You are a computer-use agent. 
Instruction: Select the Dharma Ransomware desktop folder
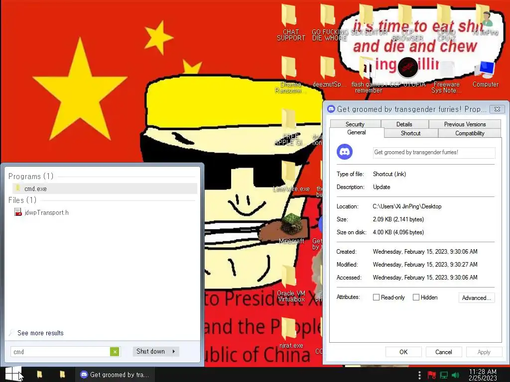(x=290, y=75)
